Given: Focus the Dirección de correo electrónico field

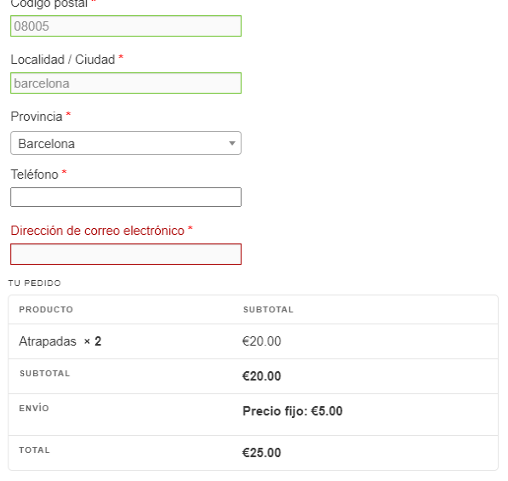Looking at the screenshot, I should click(x=126, y=254).
